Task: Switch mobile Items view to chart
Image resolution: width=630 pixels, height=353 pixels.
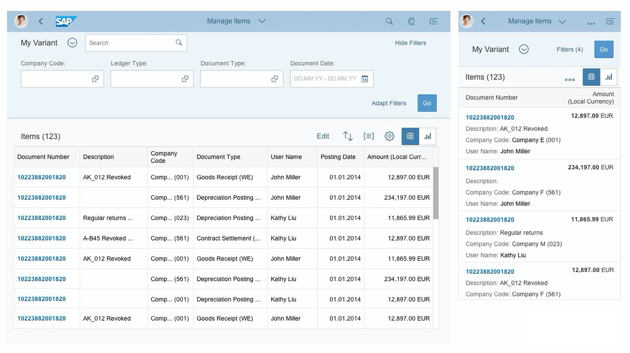Action: (x=609, y=77)
